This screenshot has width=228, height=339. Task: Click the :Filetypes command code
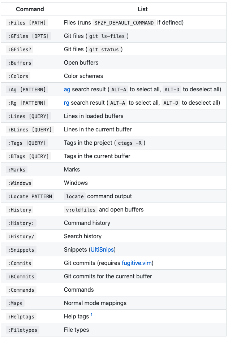[22, 330]
